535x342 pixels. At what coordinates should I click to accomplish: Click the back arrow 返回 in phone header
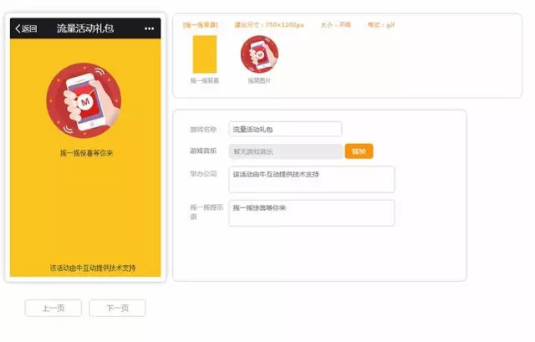[26, 28]
